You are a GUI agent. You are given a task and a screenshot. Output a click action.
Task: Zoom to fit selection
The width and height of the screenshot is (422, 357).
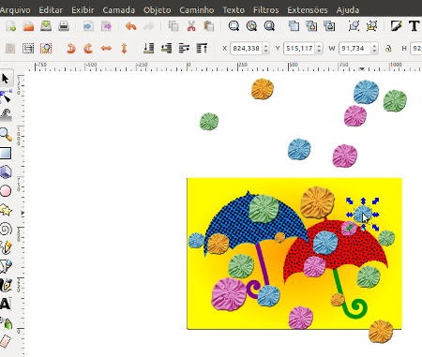[x=234, y=26]
